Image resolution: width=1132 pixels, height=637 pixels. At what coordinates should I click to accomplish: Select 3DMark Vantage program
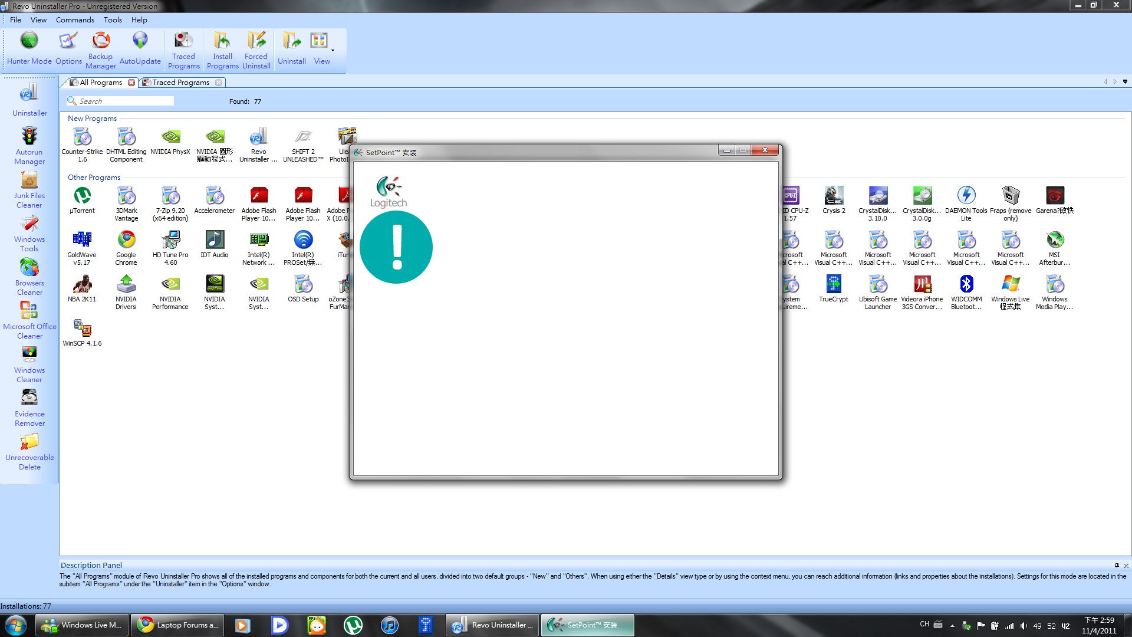pos(126,204)
